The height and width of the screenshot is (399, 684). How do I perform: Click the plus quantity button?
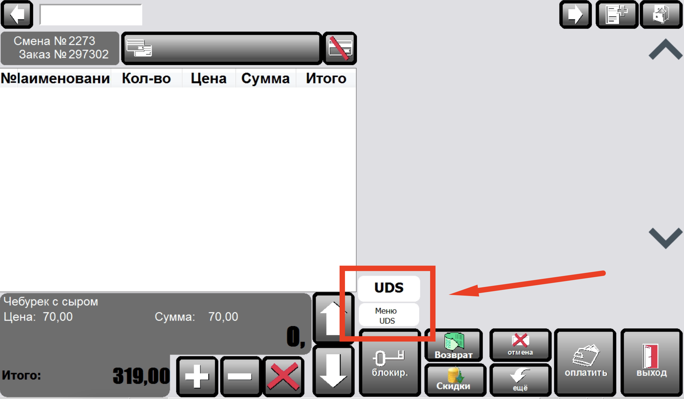point(197,376)
